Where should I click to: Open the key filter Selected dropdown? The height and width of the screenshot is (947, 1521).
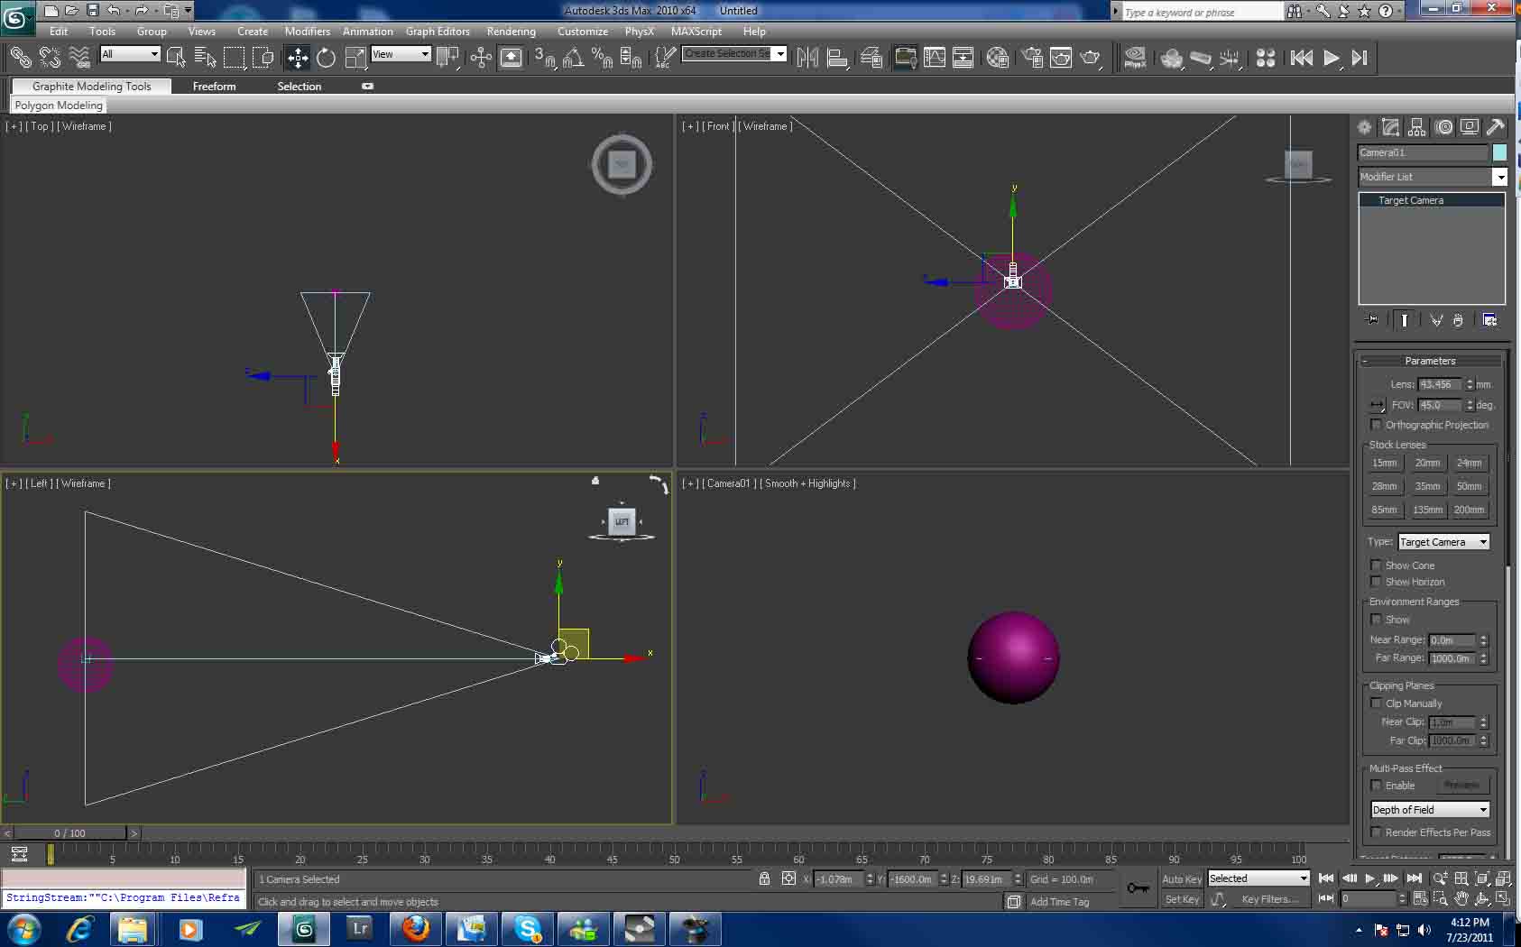click(x=1258, y=878)
